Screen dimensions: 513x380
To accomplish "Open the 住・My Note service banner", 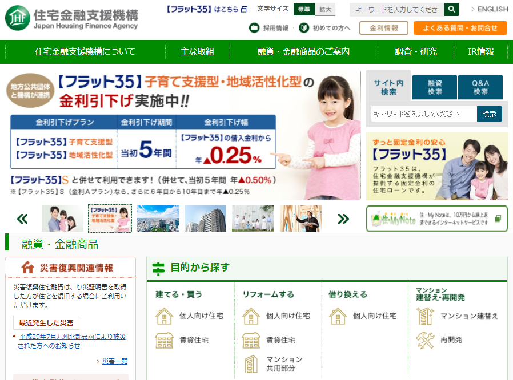I will point(437,219).
